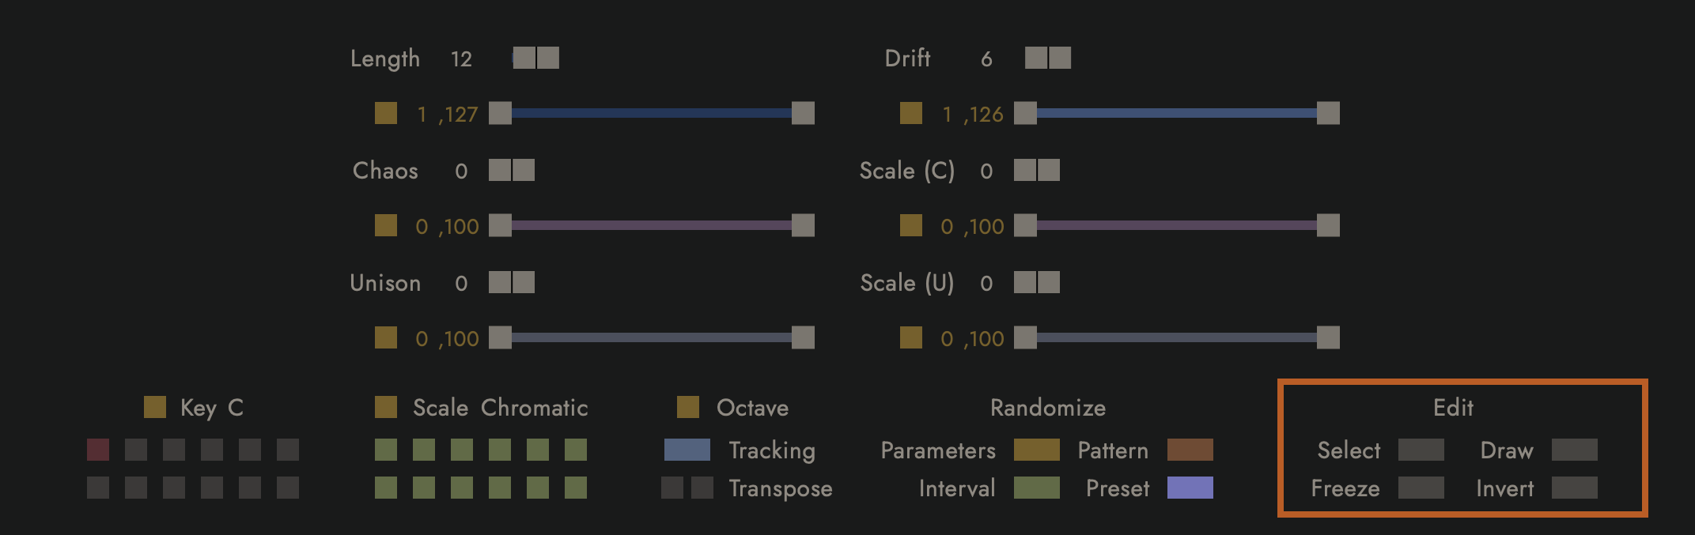The image size is (1695, 535).
Task: Enable Tracking with its blue swatch
Action: tap(688, 450)
